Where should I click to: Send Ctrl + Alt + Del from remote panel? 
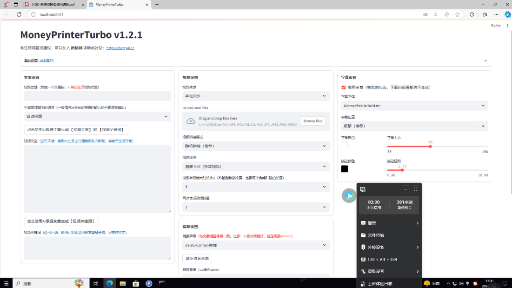click(389, 259)
